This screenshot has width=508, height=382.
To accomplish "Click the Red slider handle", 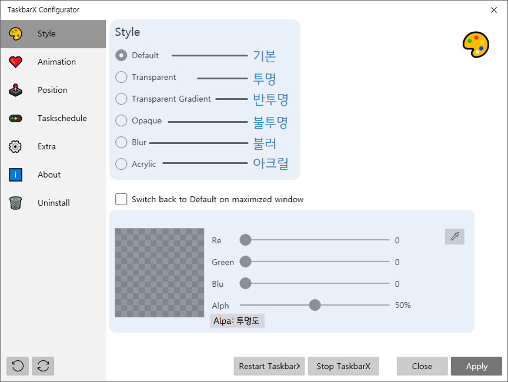I will click(245, 240).
